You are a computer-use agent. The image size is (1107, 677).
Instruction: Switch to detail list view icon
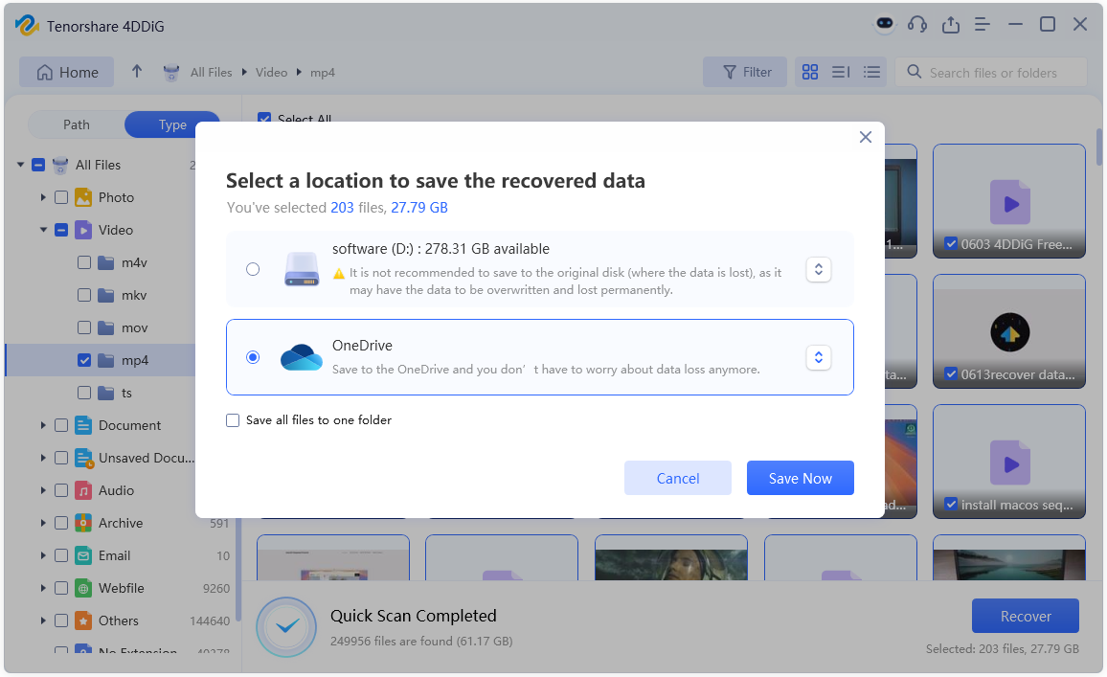point(841,72)
